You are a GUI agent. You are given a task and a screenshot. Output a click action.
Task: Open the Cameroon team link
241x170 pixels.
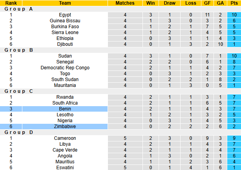pos(65,138)
